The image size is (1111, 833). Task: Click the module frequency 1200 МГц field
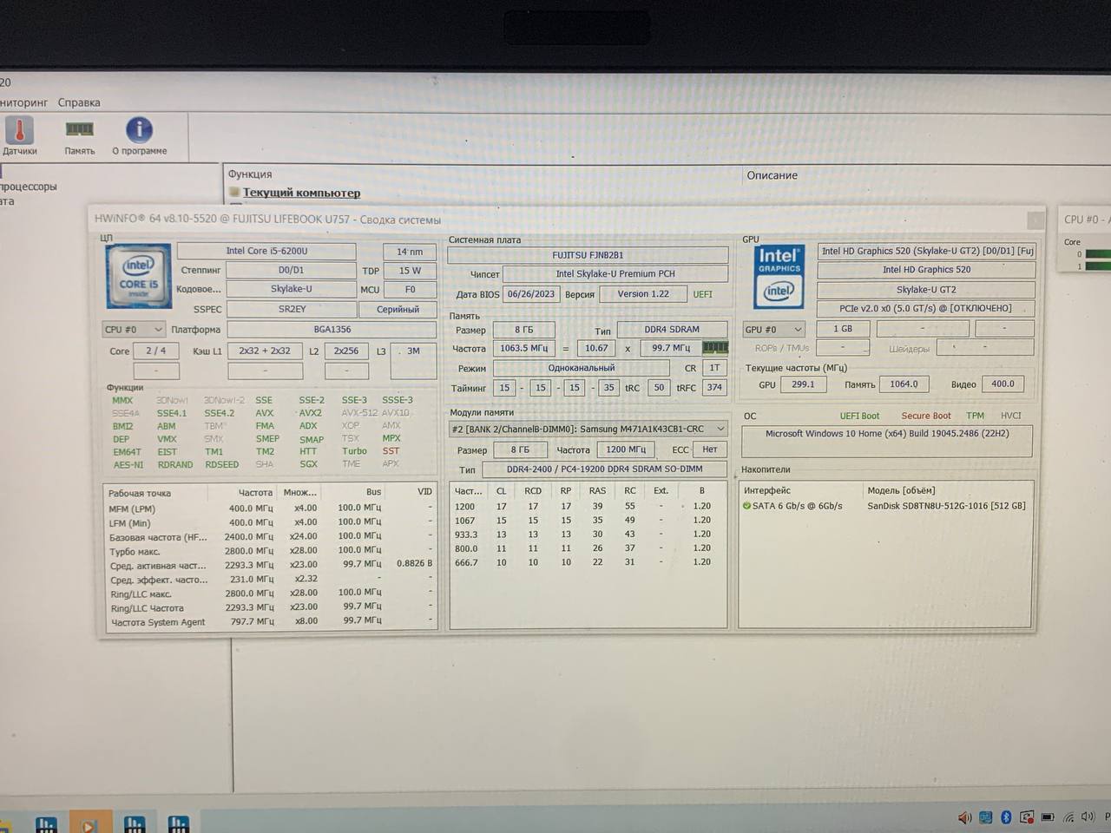pos(626,449)
